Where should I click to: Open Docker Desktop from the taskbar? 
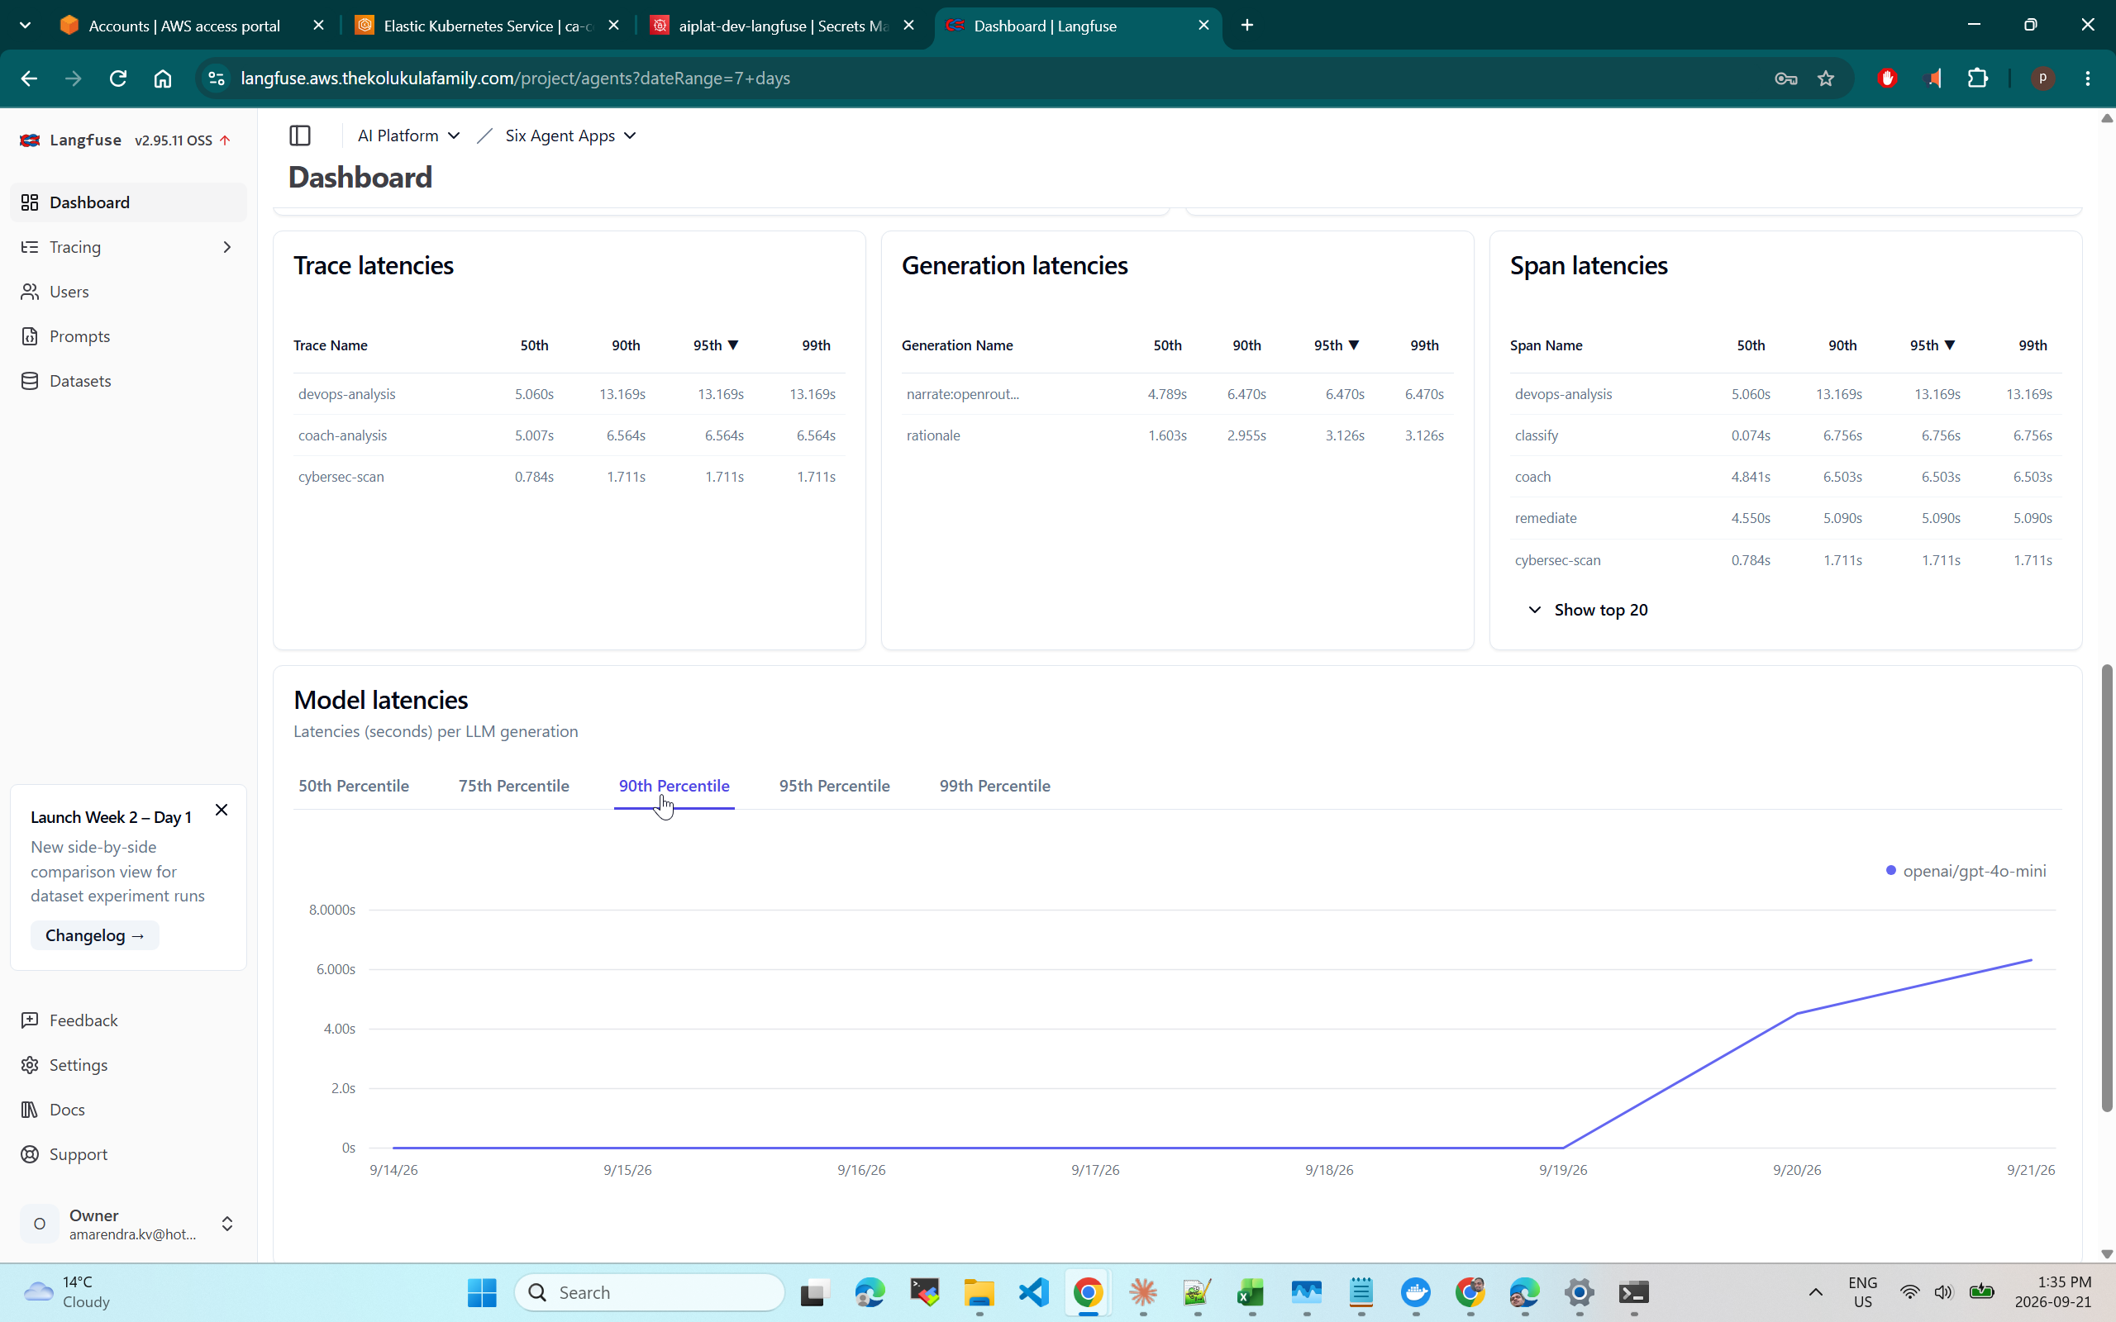click(1416, 1292)
